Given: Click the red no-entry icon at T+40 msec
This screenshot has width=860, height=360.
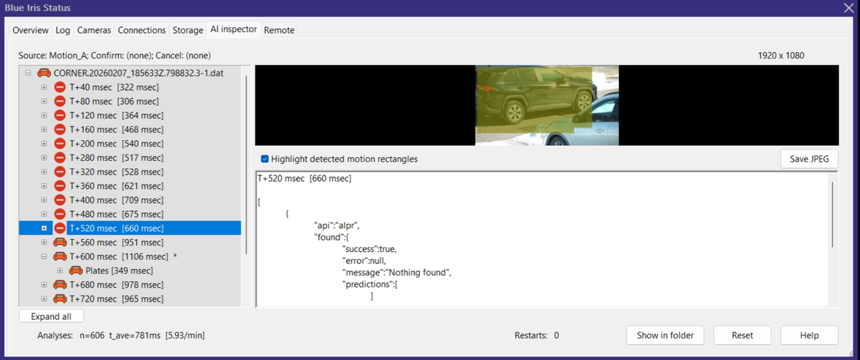Looking at the screenshot, I should coord(60,87).
